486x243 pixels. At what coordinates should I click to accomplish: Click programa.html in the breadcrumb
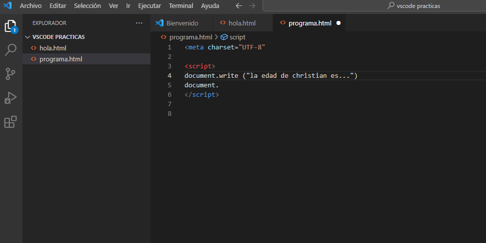[190, 37]
